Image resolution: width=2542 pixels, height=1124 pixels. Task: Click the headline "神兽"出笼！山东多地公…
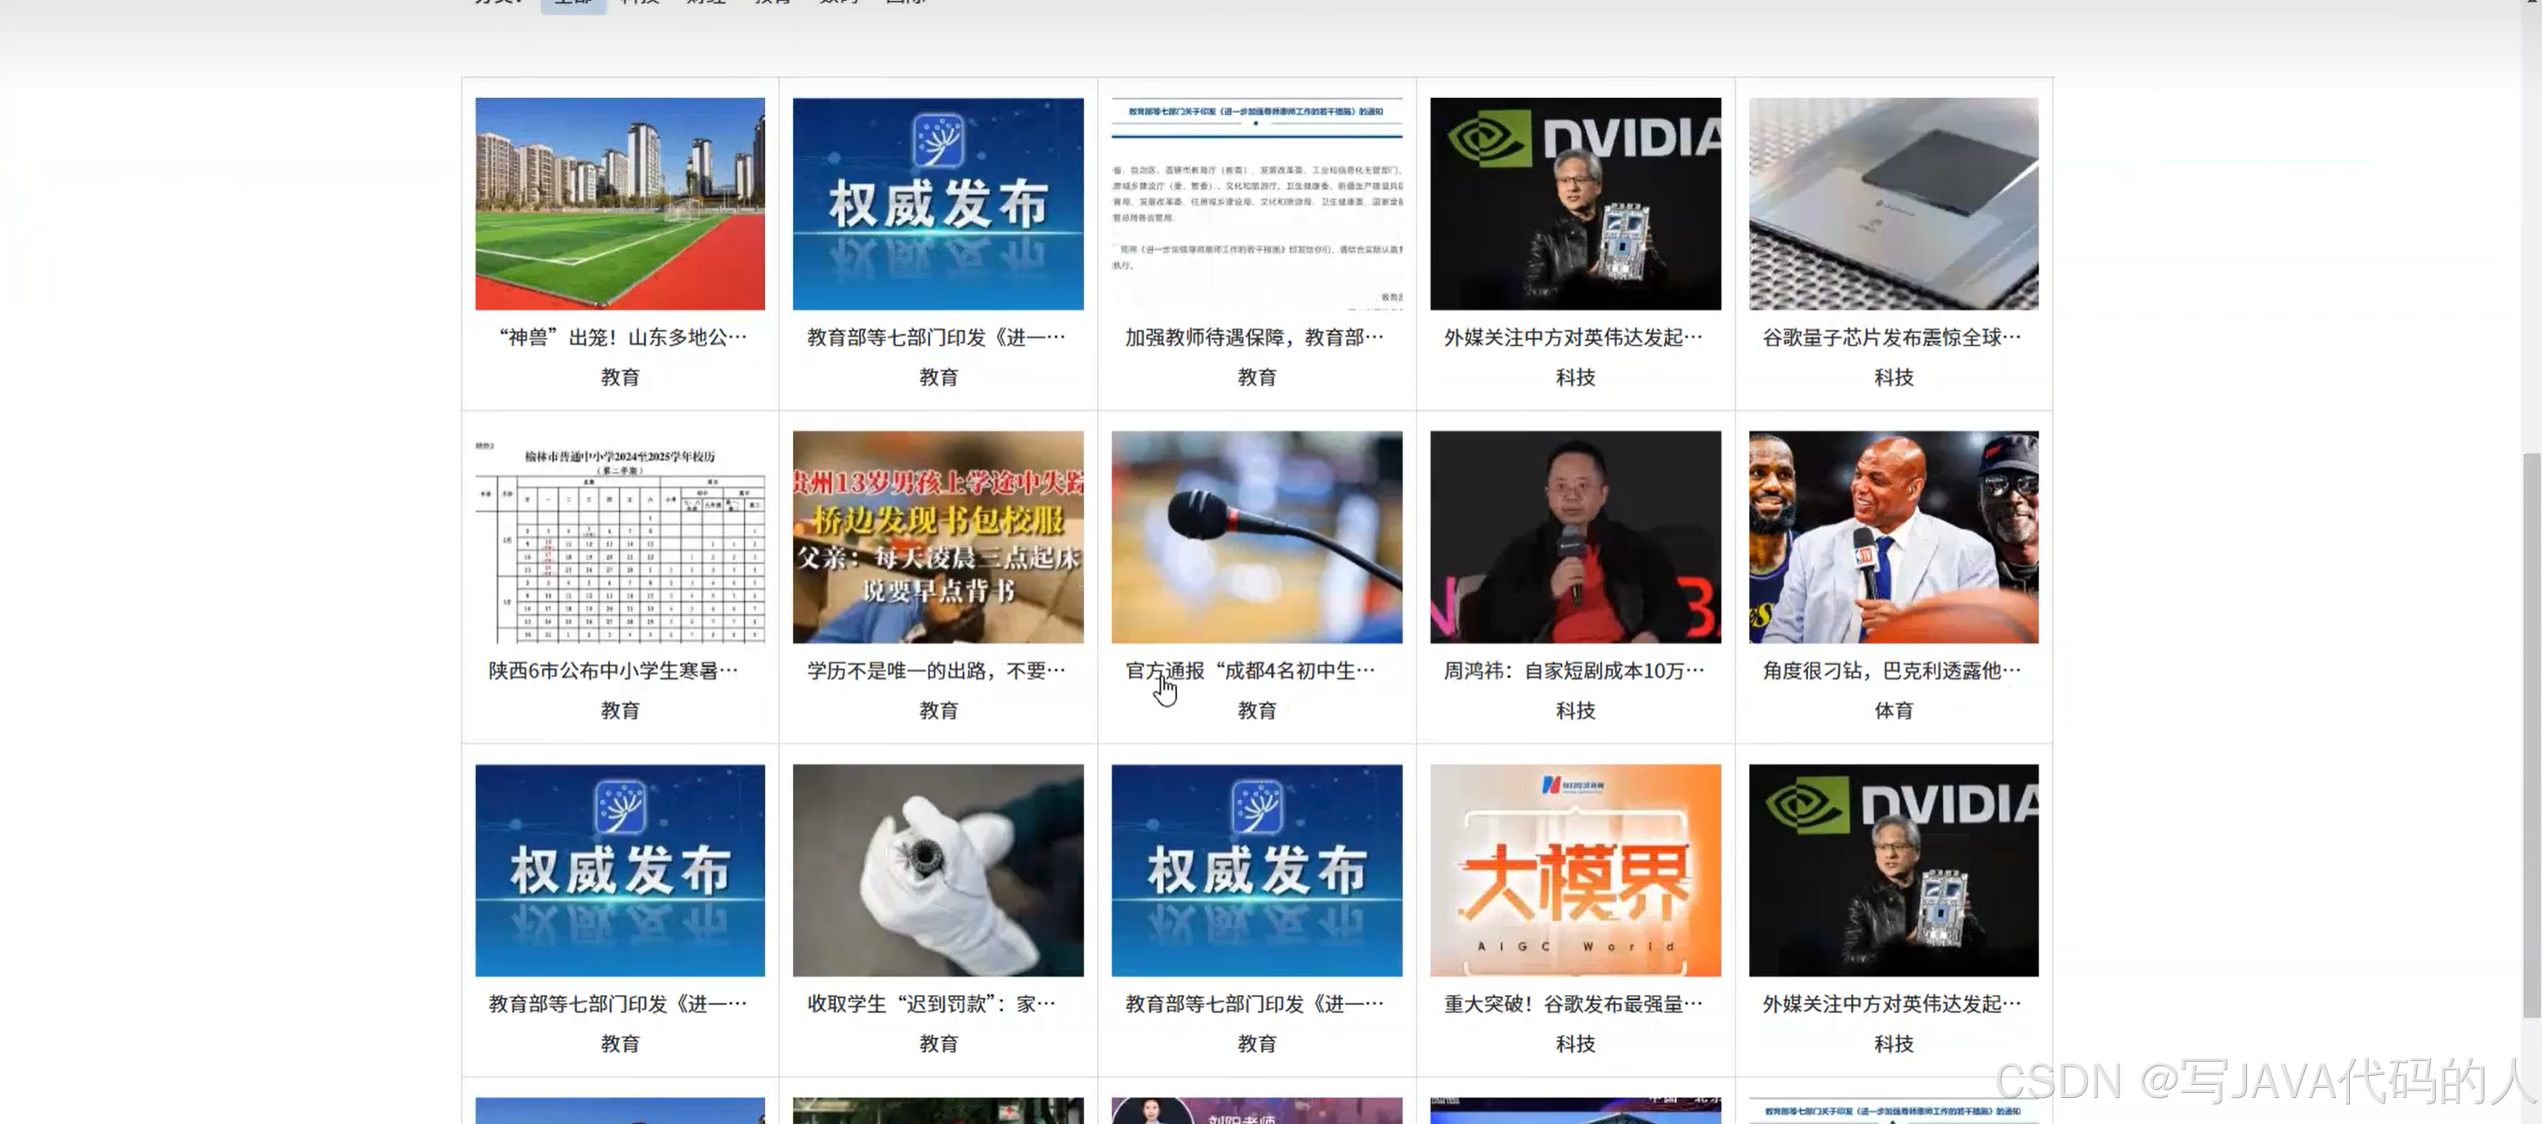624,337
